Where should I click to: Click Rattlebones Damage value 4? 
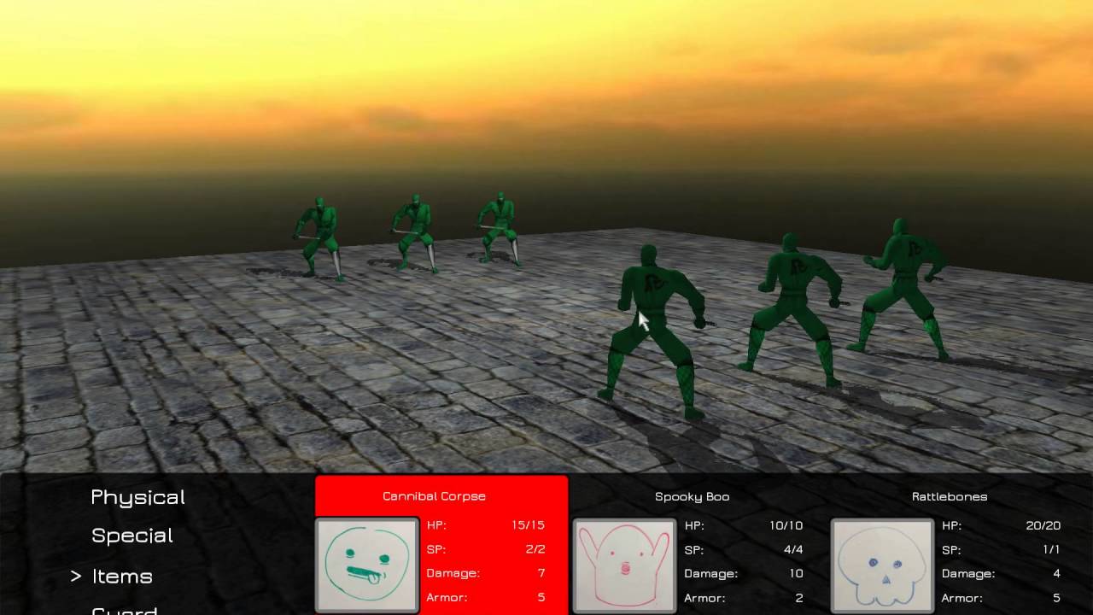1057,573
